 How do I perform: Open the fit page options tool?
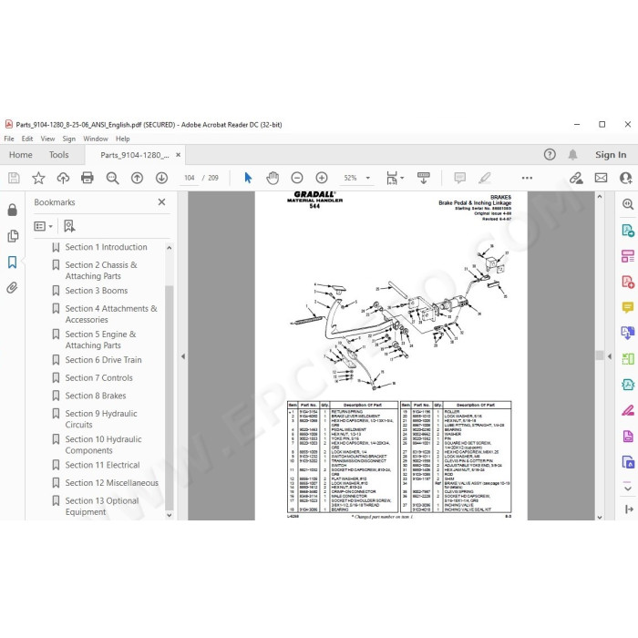(395, 178)
